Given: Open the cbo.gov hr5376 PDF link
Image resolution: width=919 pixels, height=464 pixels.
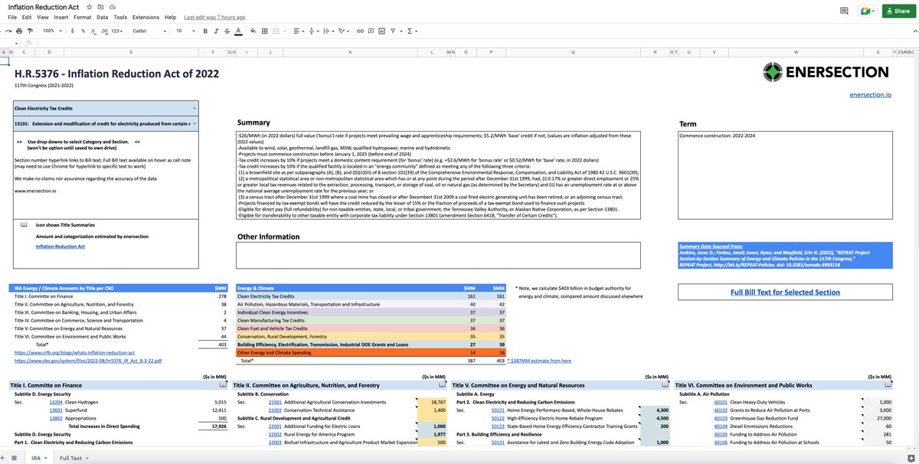Looking at the screenshot, I should pos(88,360).
